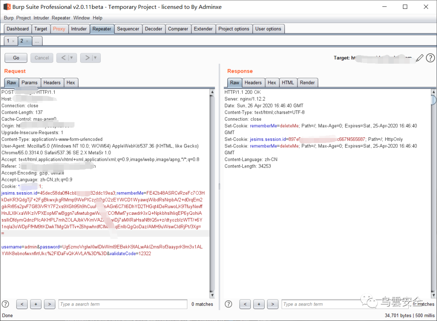Image resolution: width=437 pixels, height=321 pixels.
Task: Select Repeater request tab 2
Action: click(x=22, y=41)
